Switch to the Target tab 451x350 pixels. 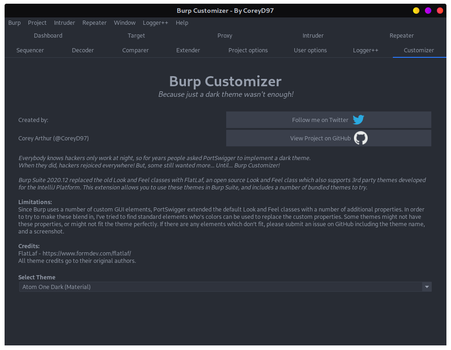pyautogui.click(x=136, y=36)
